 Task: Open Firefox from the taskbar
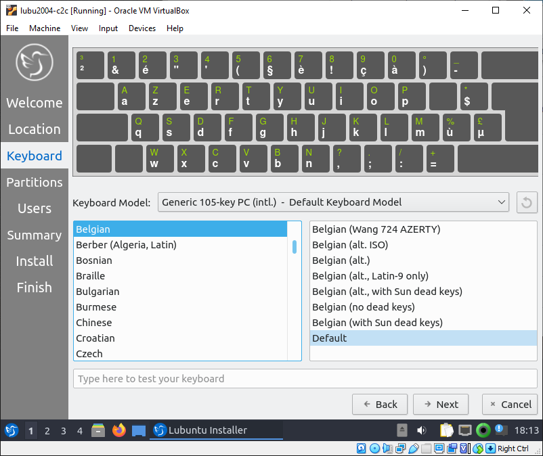(x=119, y=430)
